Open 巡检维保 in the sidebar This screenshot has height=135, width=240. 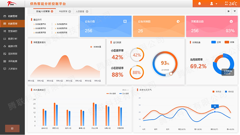pos(12,54)
